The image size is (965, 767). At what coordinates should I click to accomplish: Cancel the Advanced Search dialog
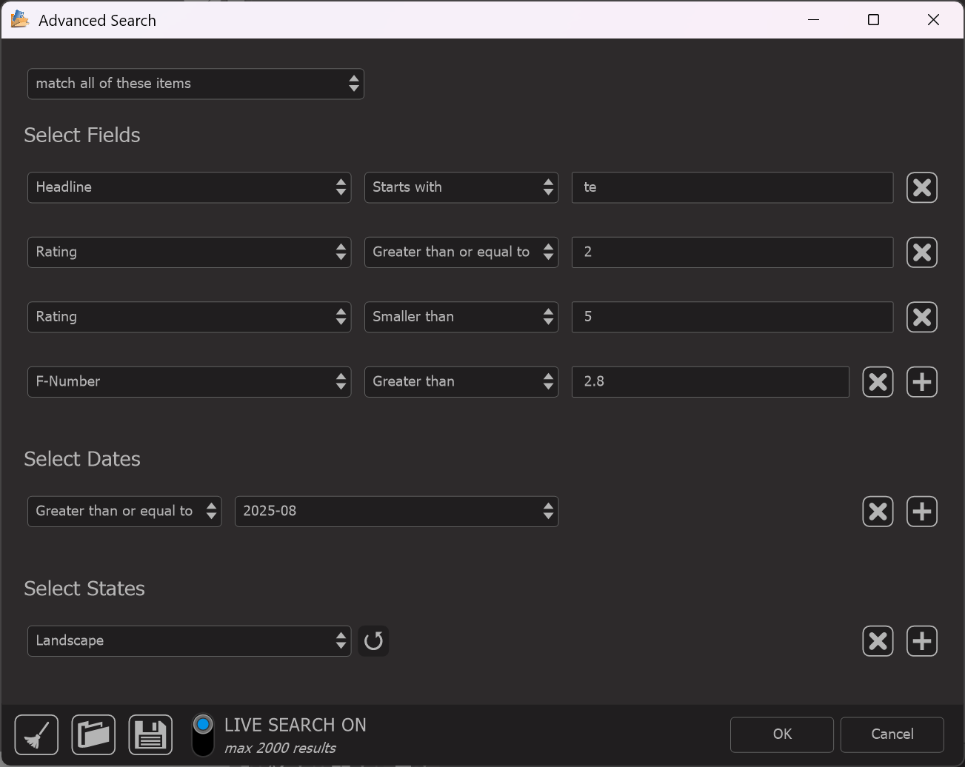(892, 734)
